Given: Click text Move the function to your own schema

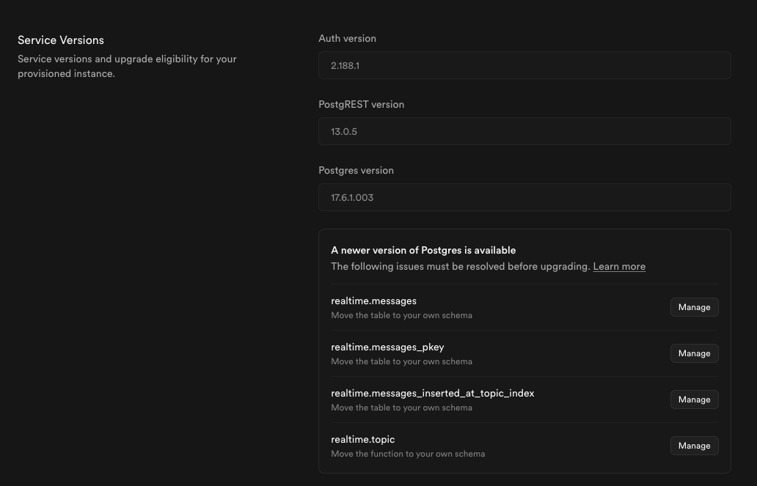Looking at the screenshot, I should [x=408, y=454].
